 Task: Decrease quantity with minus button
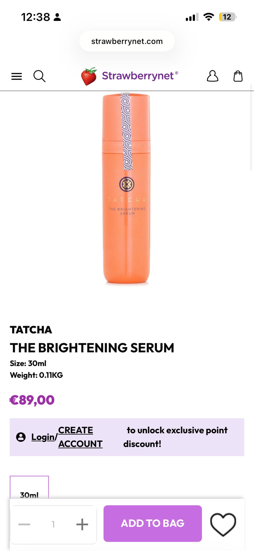pyautogui.click(x=24, y=524)
